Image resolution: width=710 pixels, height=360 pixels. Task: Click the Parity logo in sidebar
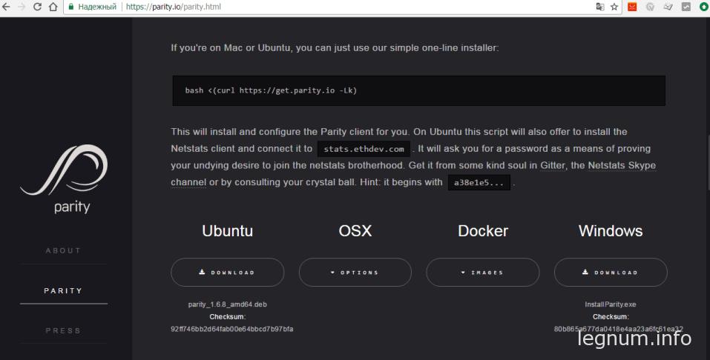[x=64, y=179]
